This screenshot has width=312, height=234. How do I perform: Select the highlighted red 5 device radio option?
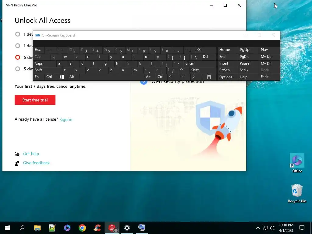point(18,57)
